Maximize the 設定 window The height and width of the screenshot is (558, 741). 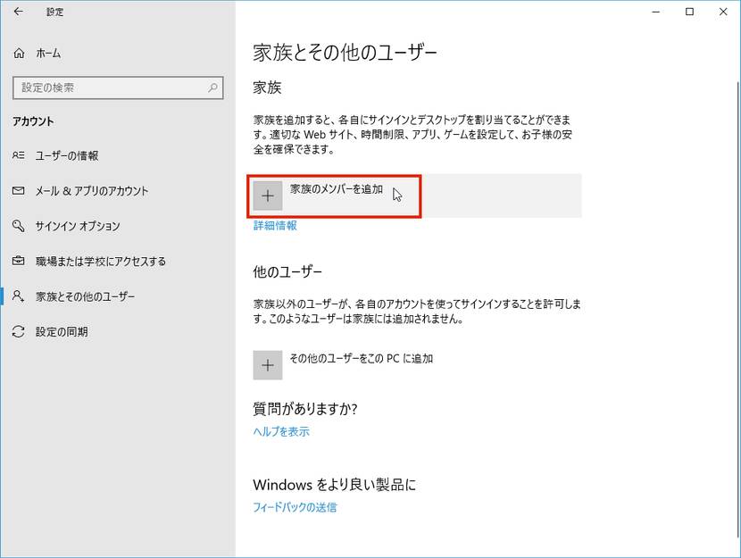click(x=689, y=12)
